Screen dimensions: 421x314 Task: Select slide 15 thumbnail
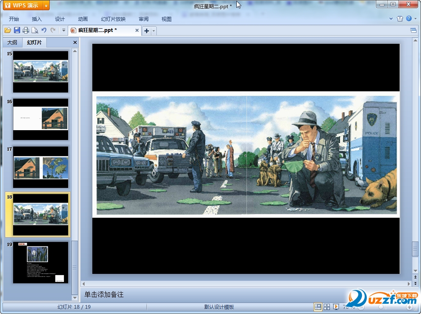tap(41, 72)
